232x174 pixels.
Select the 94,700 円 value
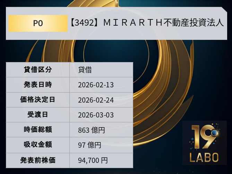(93, 160)
